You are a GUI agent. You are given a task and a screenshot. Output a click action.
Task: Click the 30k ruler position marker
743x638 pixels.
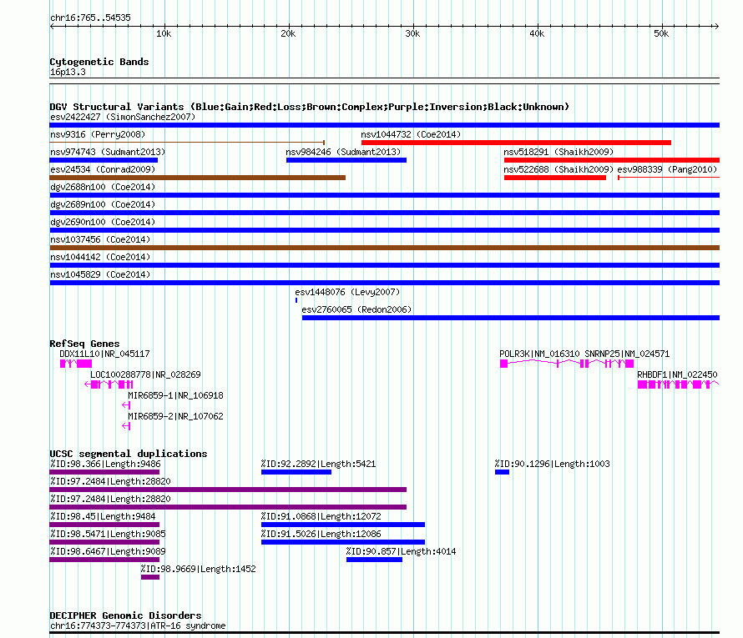pyautogui.click(x=412, y=33)
